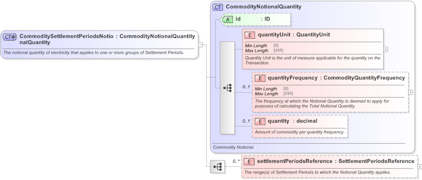Viewport: 422px width, 180px height.
Task: Click the CT+ icon of CommoditySettlementPeriodsNotionalQuantity
Action: pos(10,37)
